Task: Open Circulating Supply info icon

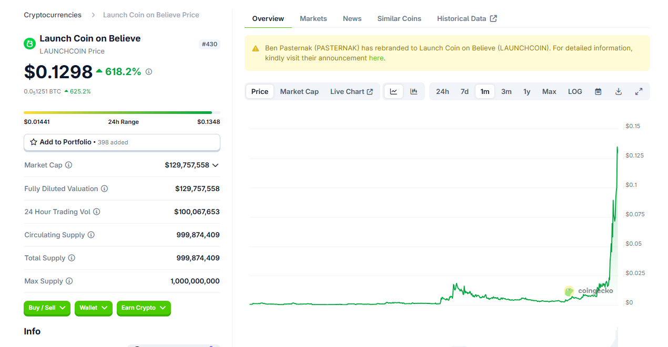Action: point(91,235)
